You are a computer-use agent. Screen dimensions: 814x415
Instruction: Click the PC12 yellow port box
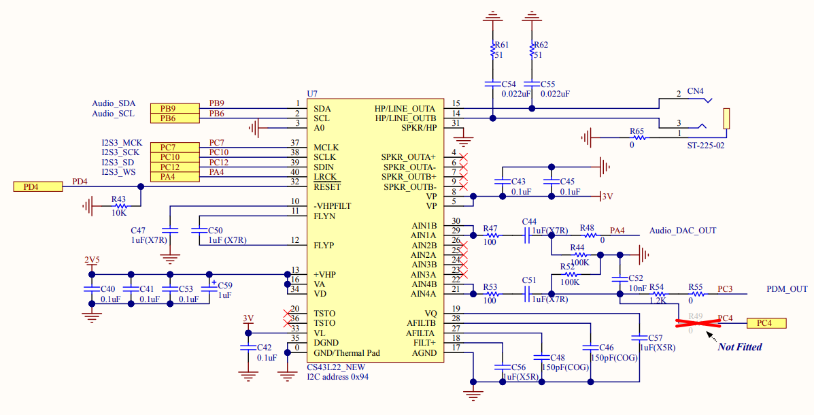pyautogui.click(x=175, y=167)
